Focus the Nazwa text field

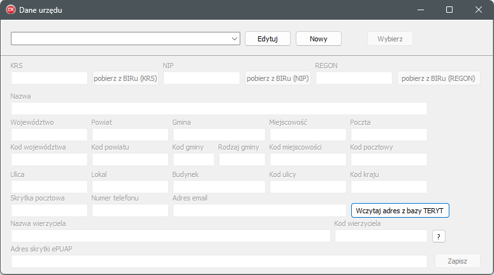219,108
